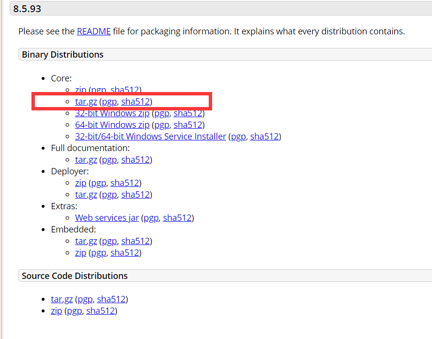Download the Deployer tar.gz file

tap(86, 195)
